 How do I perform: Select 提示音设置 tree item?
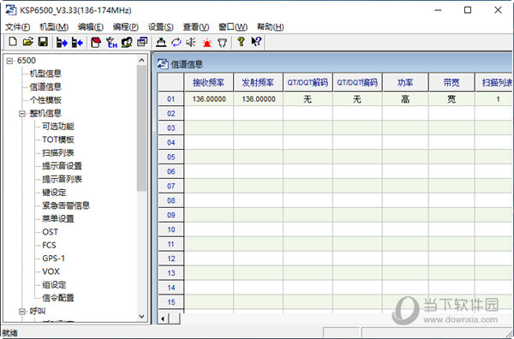63,166
